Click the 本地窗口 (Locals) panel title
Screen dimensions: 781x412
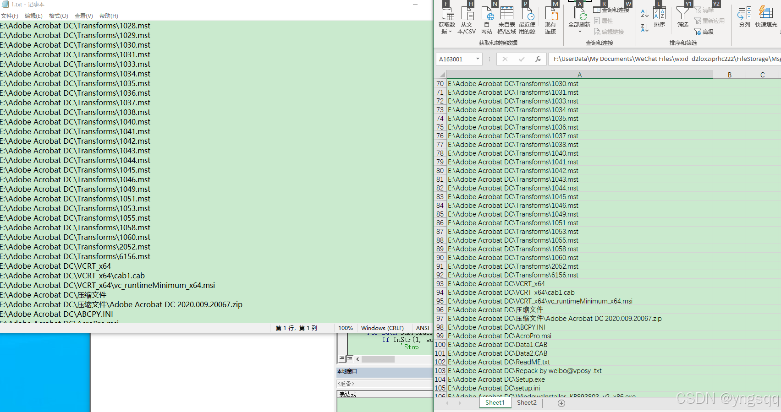point(347,371)
